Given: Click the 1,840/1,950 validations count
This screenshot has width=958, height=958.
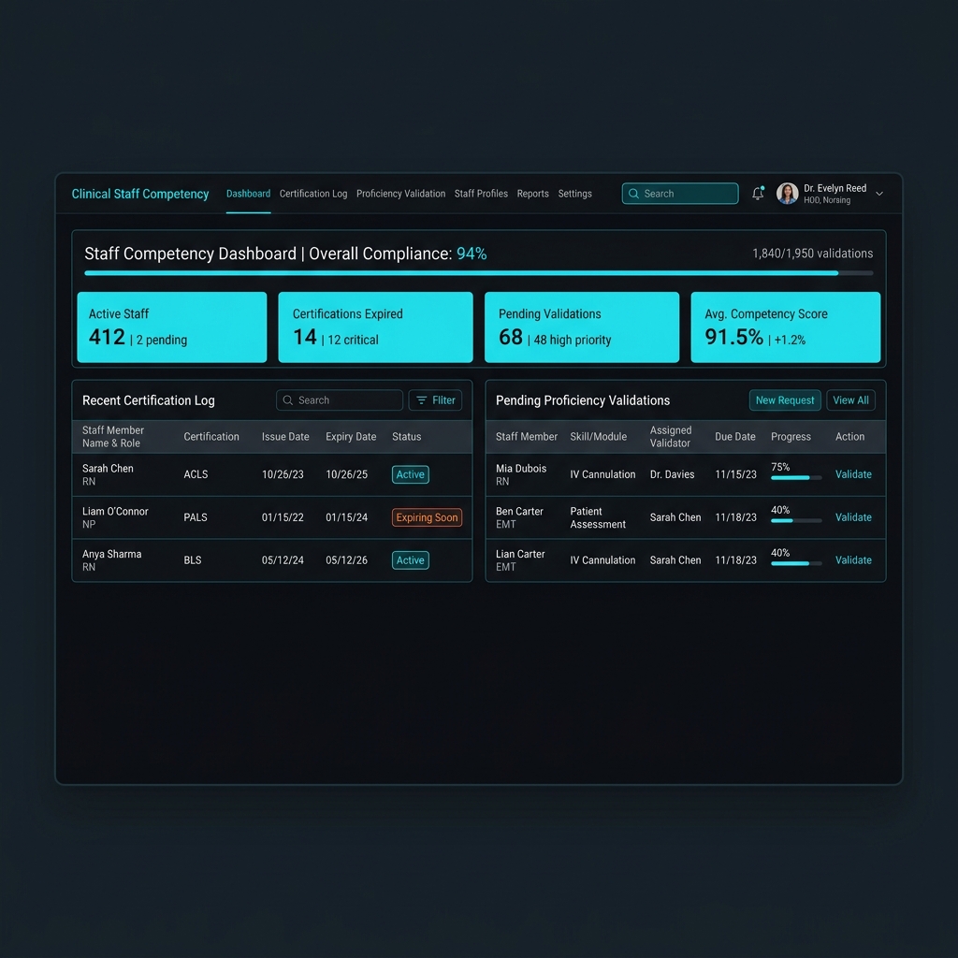Looking at the screenshot, I should [812, 253].
